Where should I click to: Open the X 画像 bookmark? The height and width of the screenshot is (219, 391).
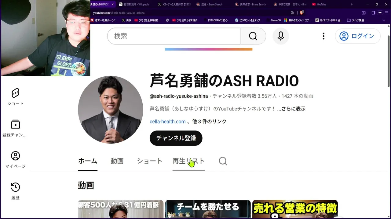point(126,20)
